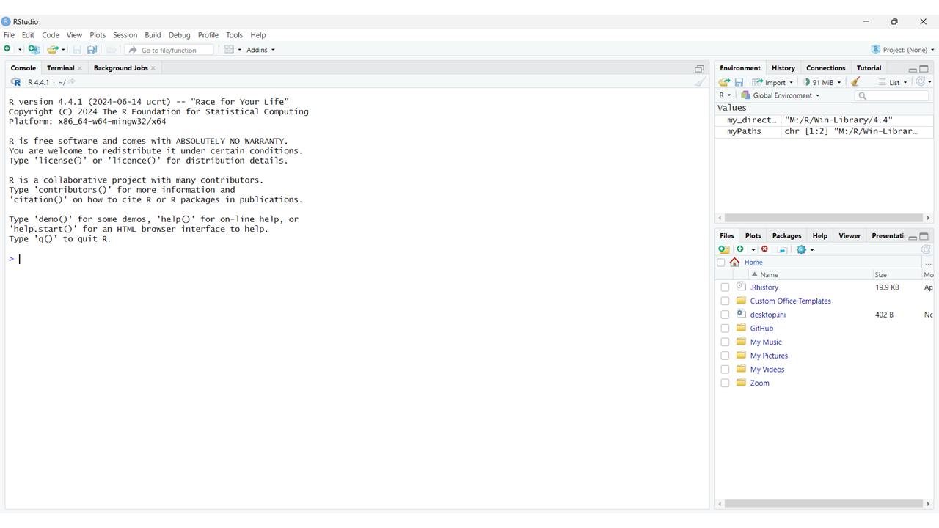This screenshot has width=939, height=528.
Task: Open the File menu
Action: click(x=9, y=35)
